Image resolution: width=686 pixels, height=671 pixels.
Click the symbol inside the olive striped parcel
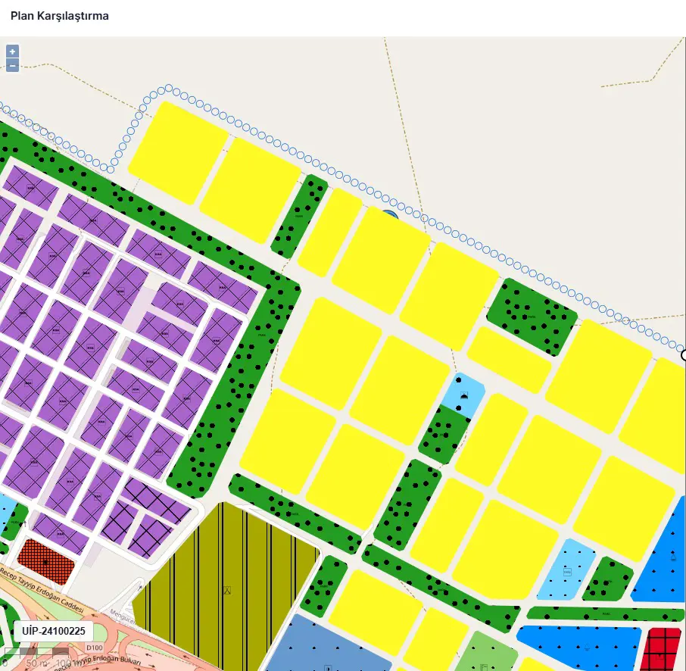point(227,591)
